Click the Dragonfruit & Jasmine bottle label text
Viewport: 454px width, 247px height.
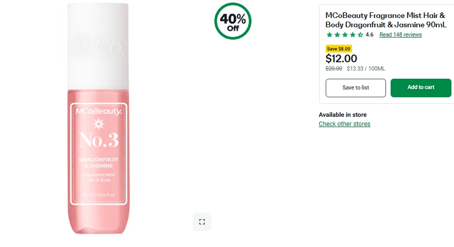pos(98,163)
